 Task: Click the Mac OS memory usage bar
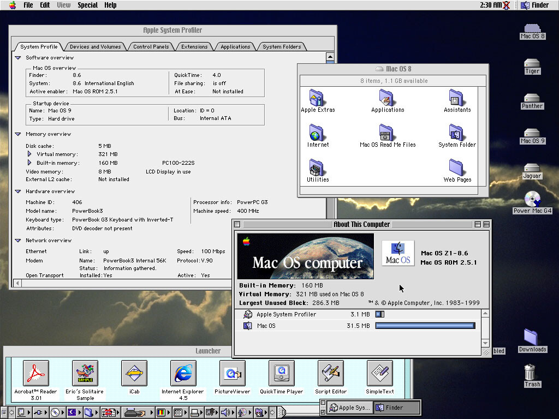click(x=425, y=326)
